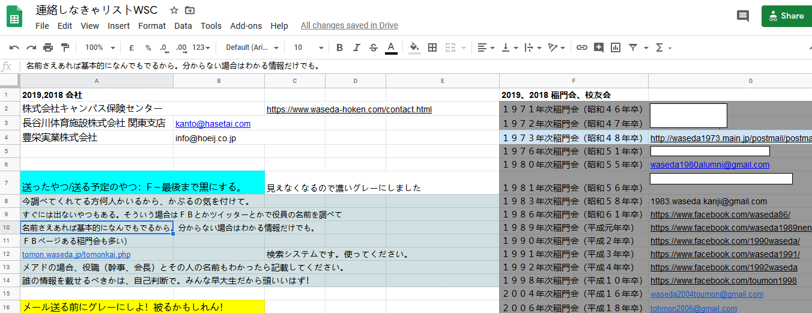Open the Format menu
Viewport: 812px width, 313px height.
point(152,26)
